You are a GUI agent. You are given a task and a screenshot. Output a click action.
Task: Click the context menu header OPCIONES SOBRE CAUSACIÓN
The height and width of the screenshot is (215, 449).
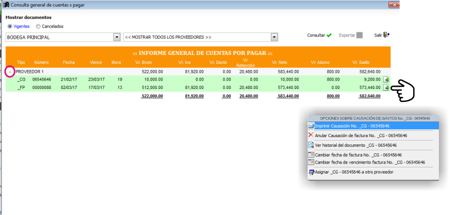click(x=373, y=118)
